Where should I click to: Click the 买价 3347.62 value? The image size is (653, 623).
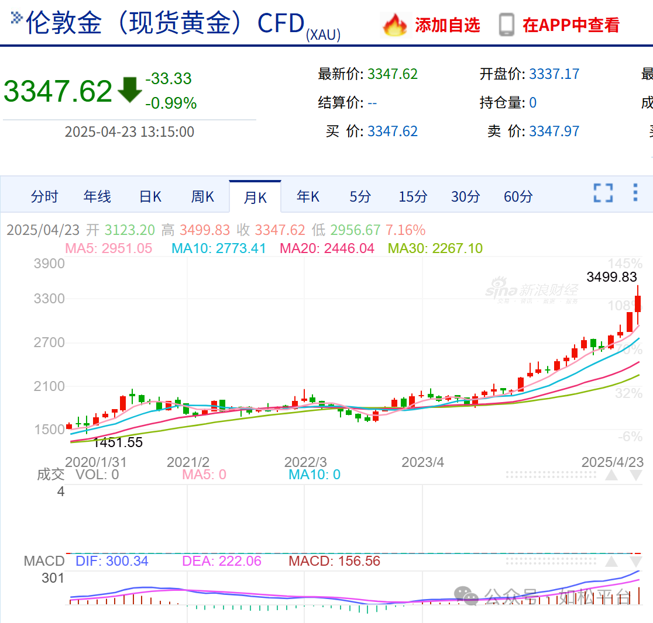(x=392, y=131)
